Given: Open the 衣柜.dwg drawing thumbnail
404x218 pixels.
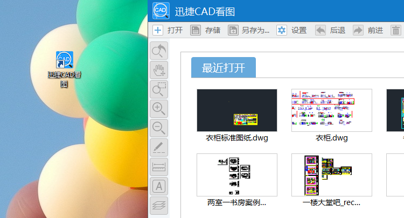Looking at the screenshot, I should [x=332, y=110].
